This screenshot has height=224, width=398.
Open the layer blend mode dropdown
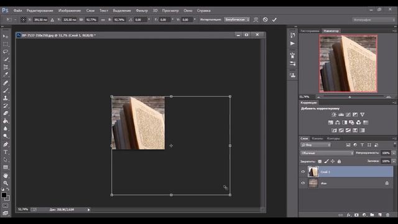tap(327, 153)
